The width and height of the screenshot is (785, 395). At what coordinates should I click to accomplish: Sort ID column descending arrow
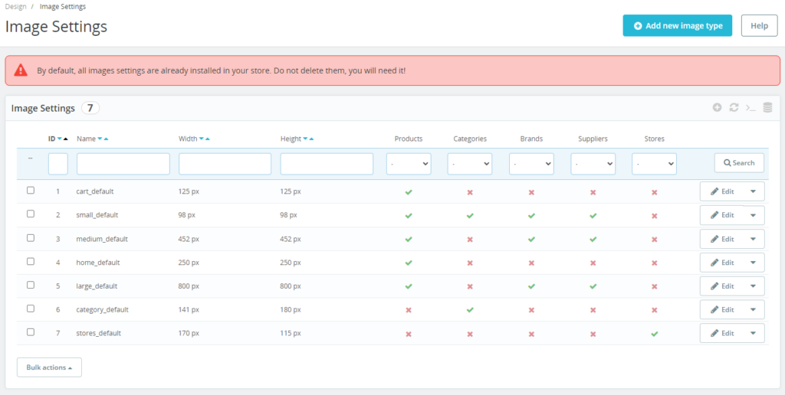[60, 139]
